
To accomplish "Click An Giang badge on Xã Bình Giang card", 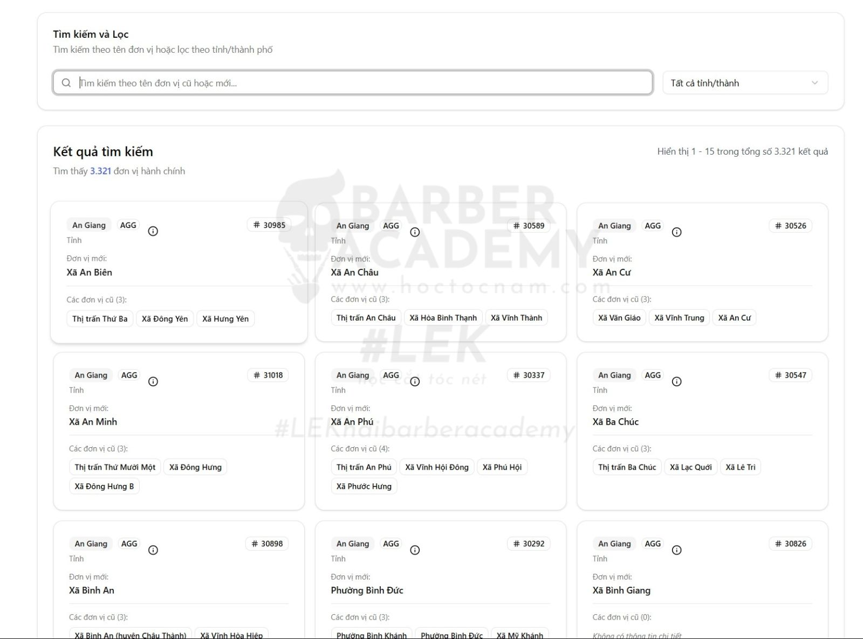I will tap(614, 544).
